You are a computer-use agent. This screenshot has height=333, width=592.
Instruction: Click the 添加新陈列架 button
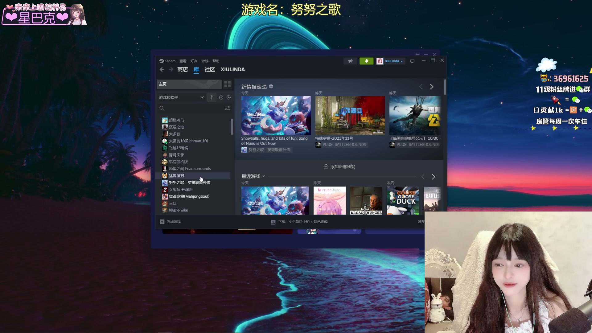339,167
